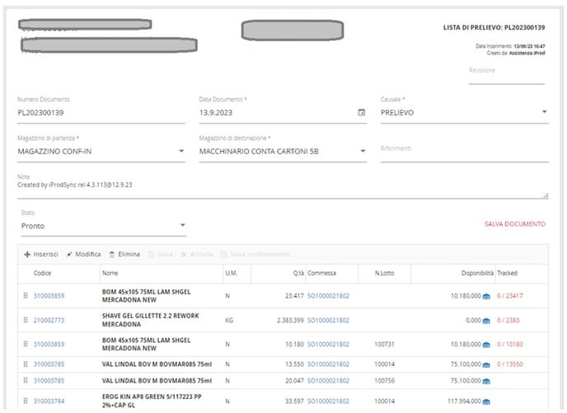Screen dimensions: 567x413
Task: Expand the Causale PRELIEVO dropdown
Action: (544, 112)
